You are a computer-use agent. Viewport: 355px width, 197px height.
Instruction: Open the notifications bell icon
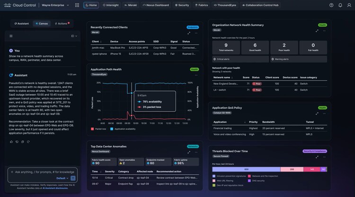340,5
